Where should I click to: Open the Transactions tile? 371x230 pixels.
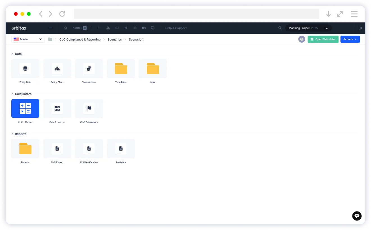tap(89, 69)
